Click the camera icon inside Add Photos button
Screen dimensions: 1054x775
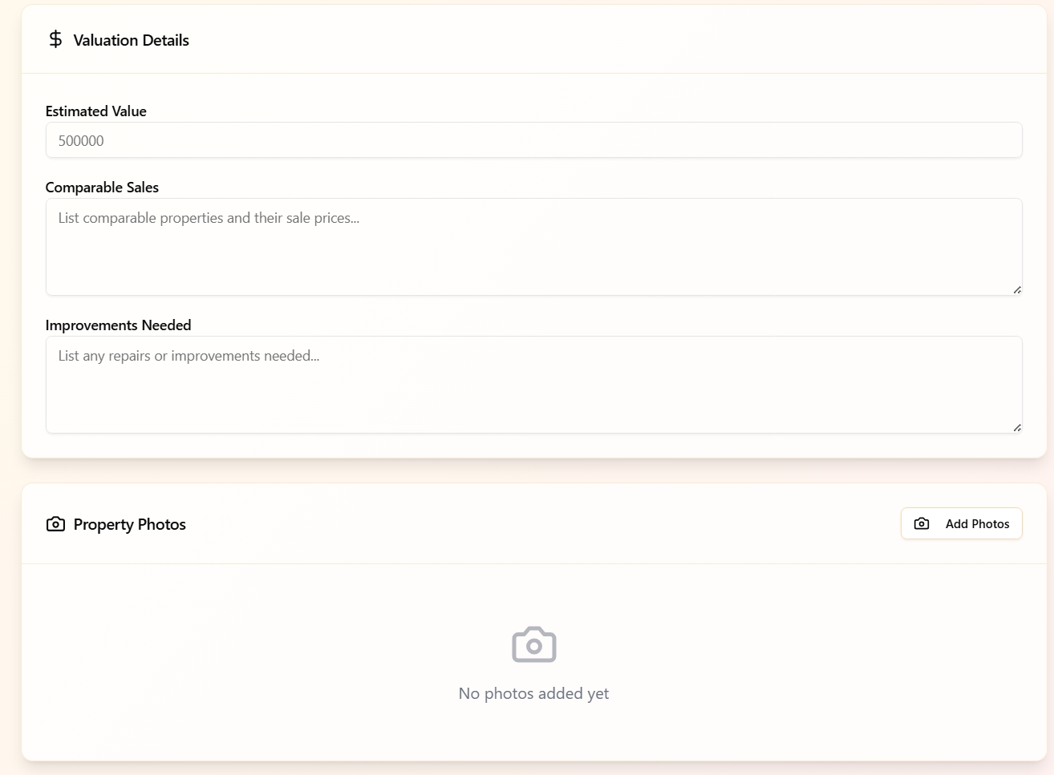coord(922,523)
